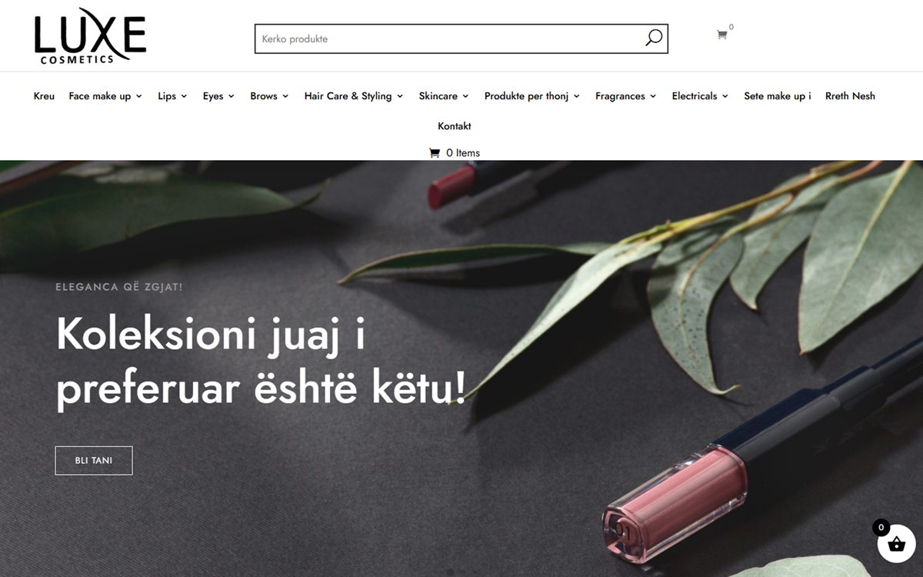
Task: Click the hero headline Koleksioni juaj
Action: (261, 361)
